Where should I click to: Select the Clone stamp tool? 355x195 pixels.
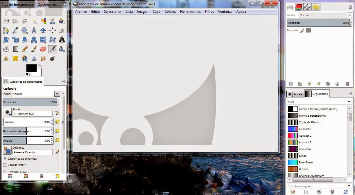click(x=6, y=58)
